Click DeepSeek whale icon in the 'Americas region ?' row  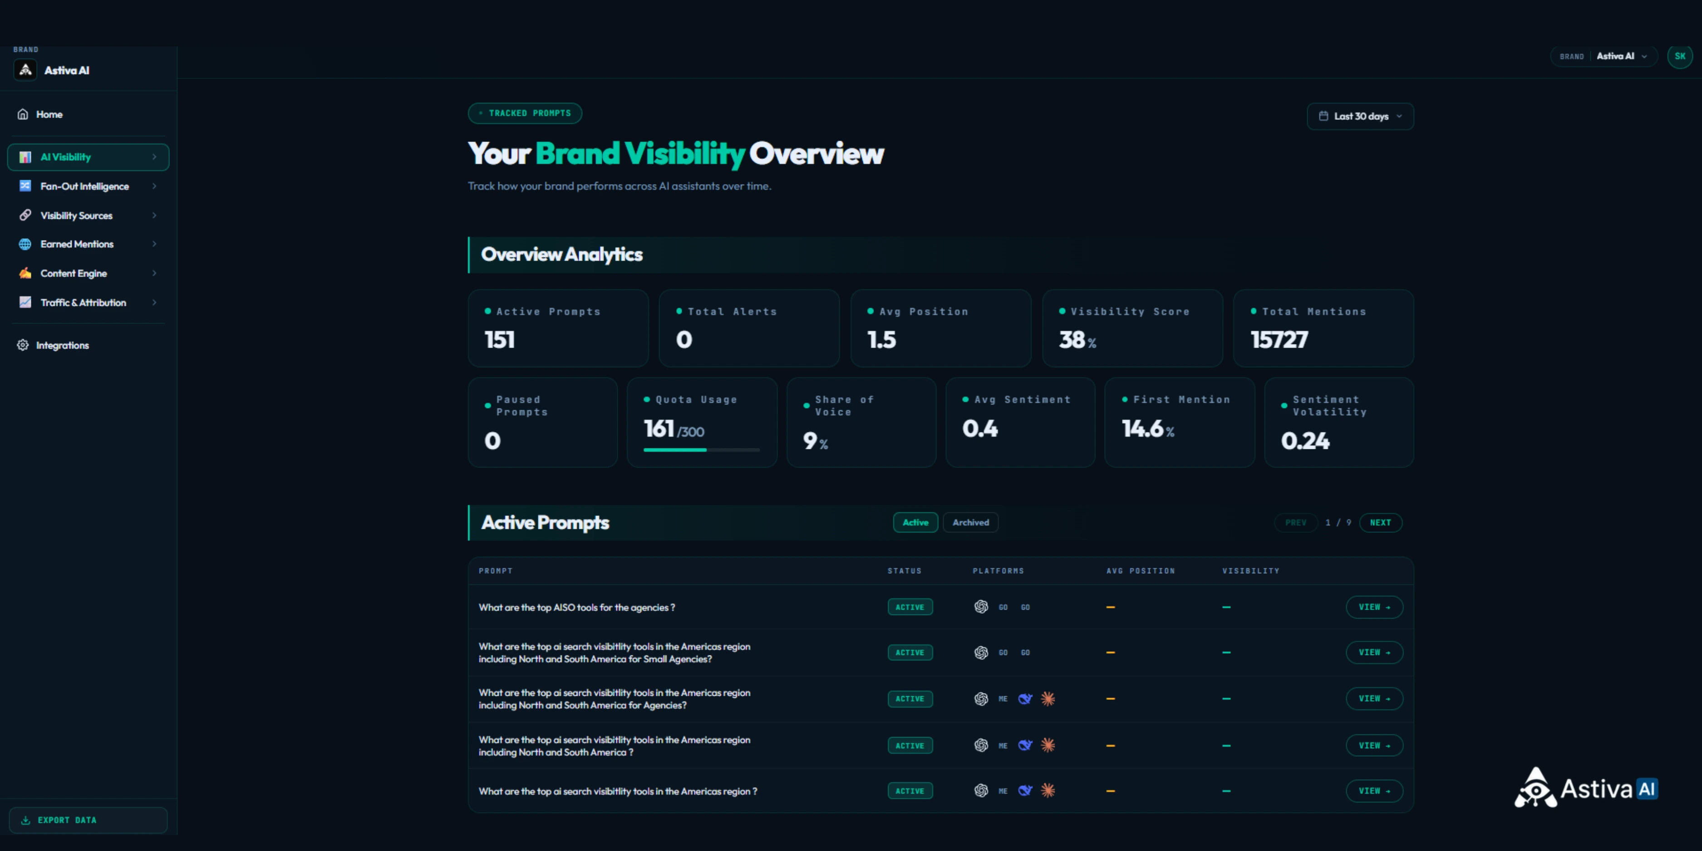pos(1025,791)
